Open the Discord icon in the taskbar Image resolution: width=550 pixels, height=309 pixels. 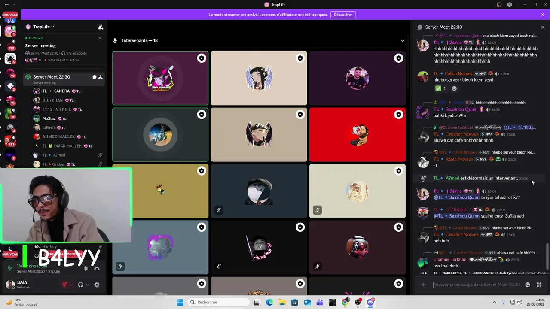click(x=370, y=302)
